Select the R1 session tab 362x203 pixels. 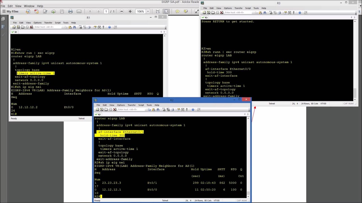15,32
